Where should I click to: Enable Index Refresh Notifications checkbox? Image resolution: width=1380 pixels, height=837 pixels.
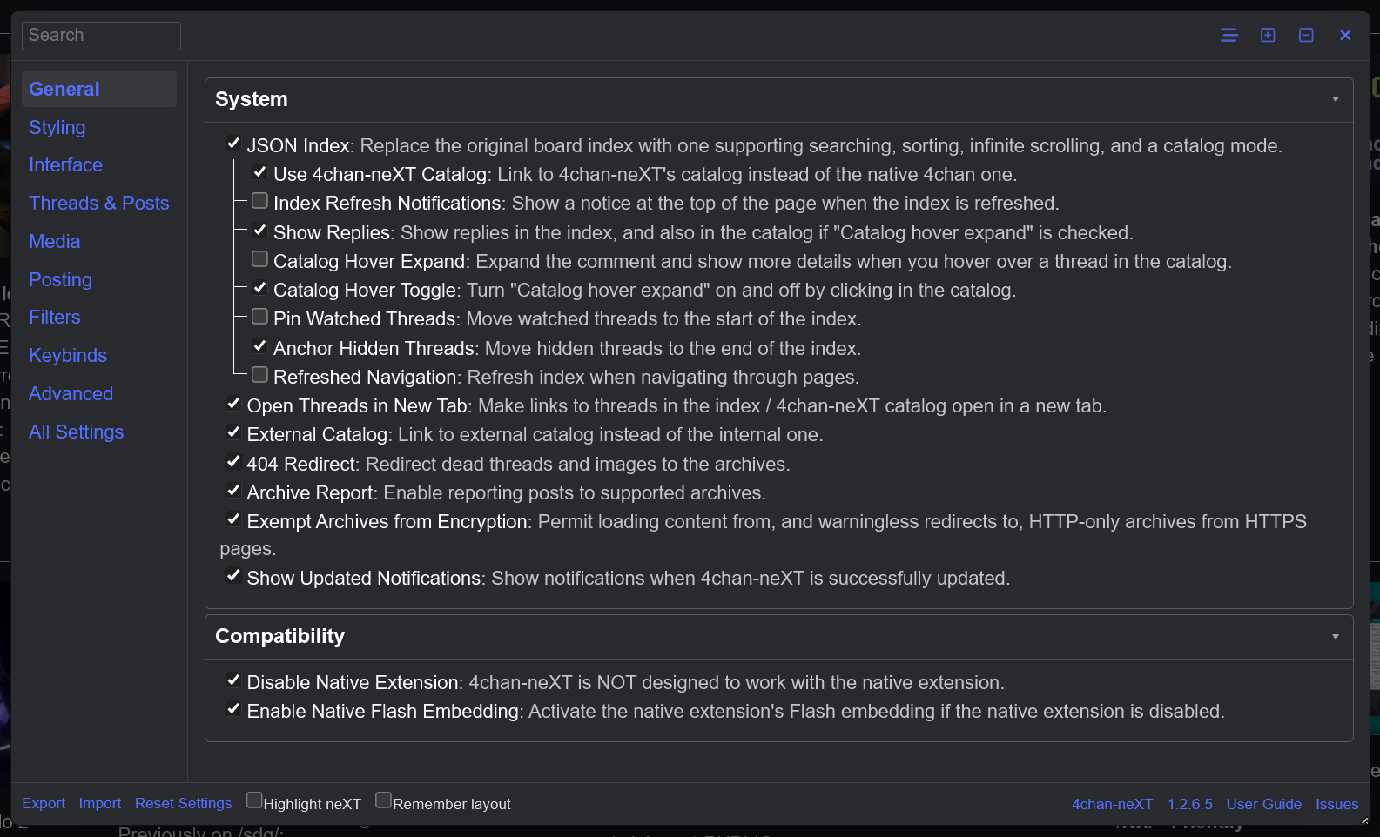tap(259, 201)
